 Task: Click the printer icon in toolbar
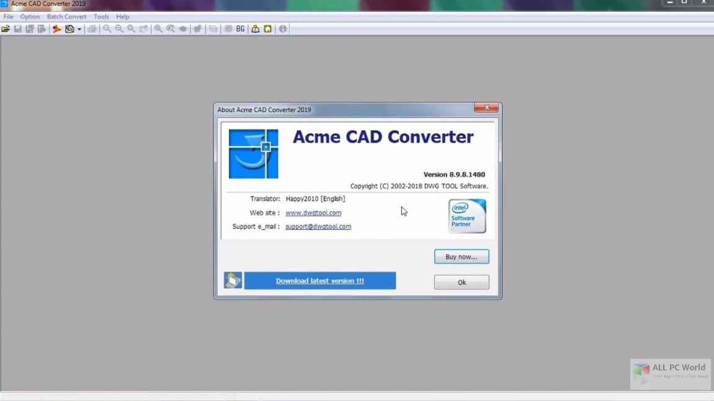[x=92, y=29]
